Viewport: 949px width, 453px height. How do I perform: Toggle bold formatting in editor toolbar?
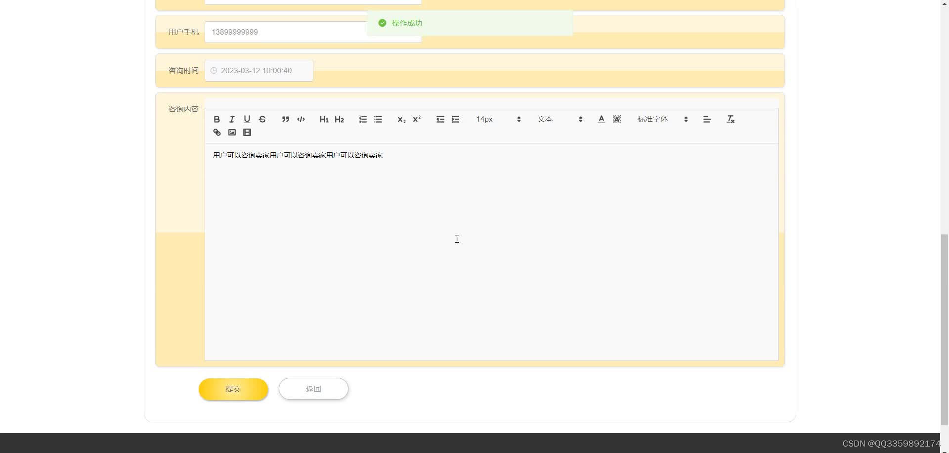[216, 119]
